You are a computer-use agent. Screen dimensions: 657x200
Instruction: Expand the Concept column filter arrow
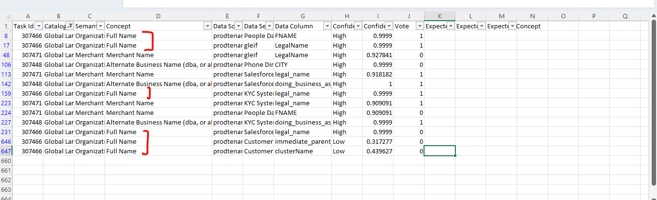click(207, 26)
